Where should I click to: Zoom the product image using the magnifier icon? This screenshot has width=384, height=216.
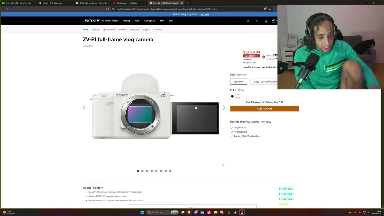[x=223, y=165]
